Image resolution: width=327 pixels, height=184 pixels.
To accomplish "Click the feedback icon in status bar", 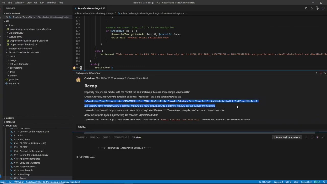I will [324, 182].
